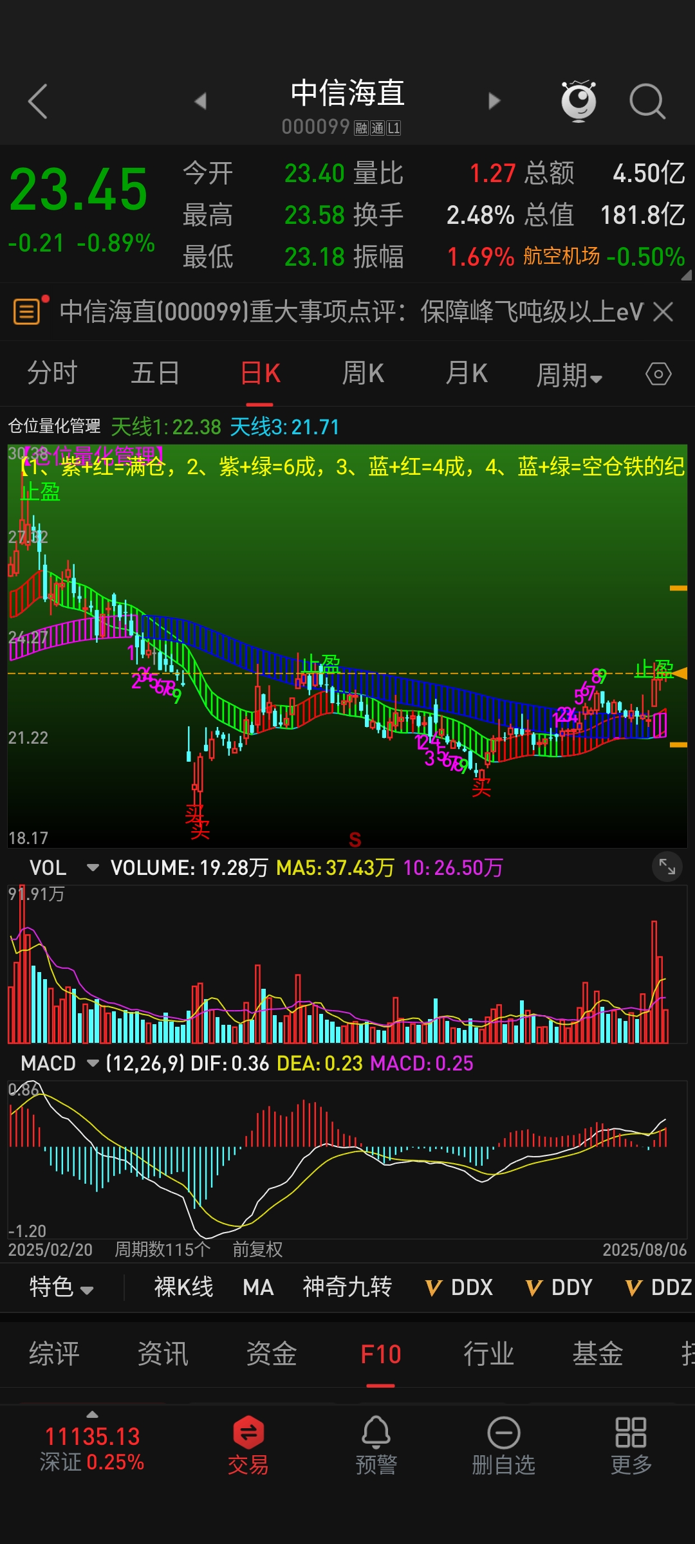
Task: Open the robot assistant icon
Action: point(579,101)
